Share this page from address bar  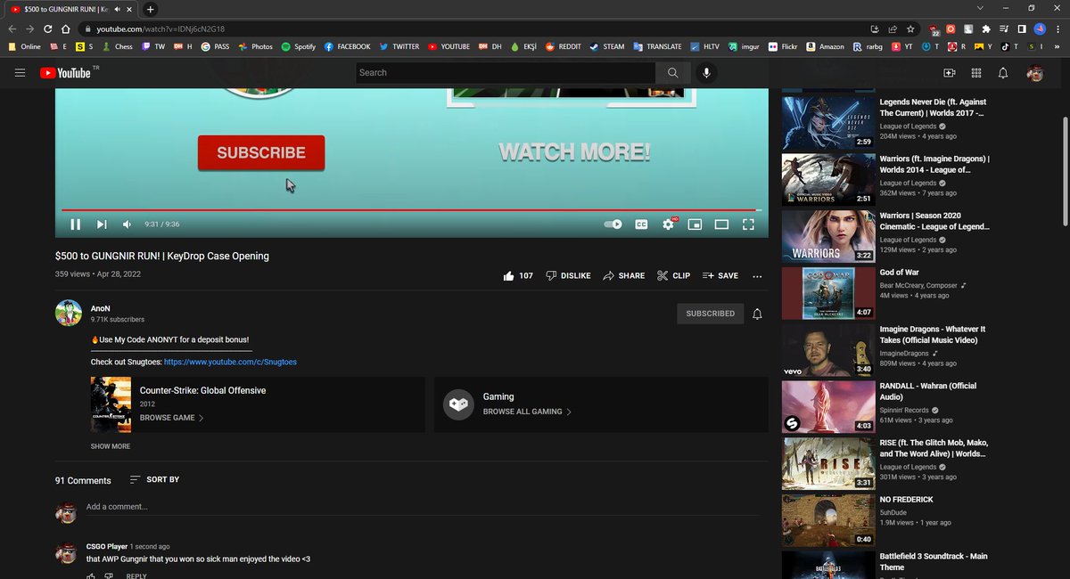(893, 29)
